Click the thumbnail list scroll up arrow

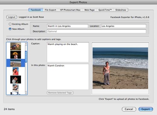(26, 44)
